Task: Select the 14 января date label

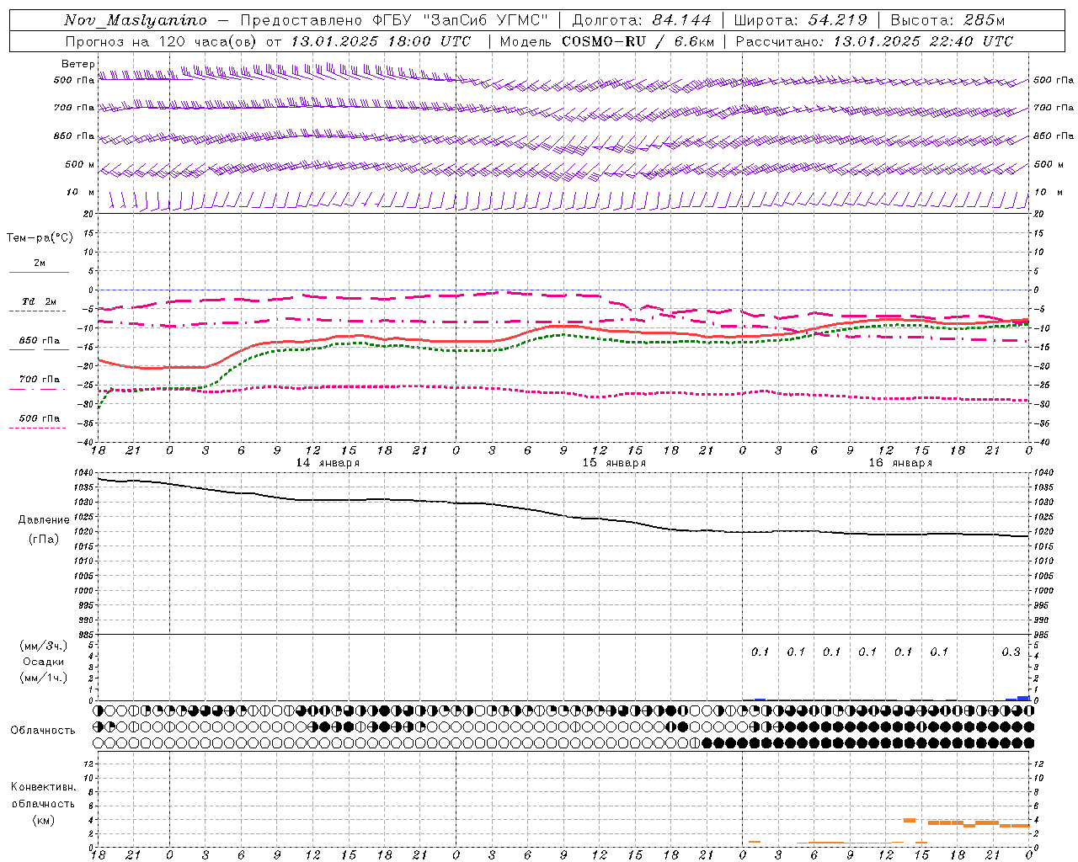Action: pos(328,463)
